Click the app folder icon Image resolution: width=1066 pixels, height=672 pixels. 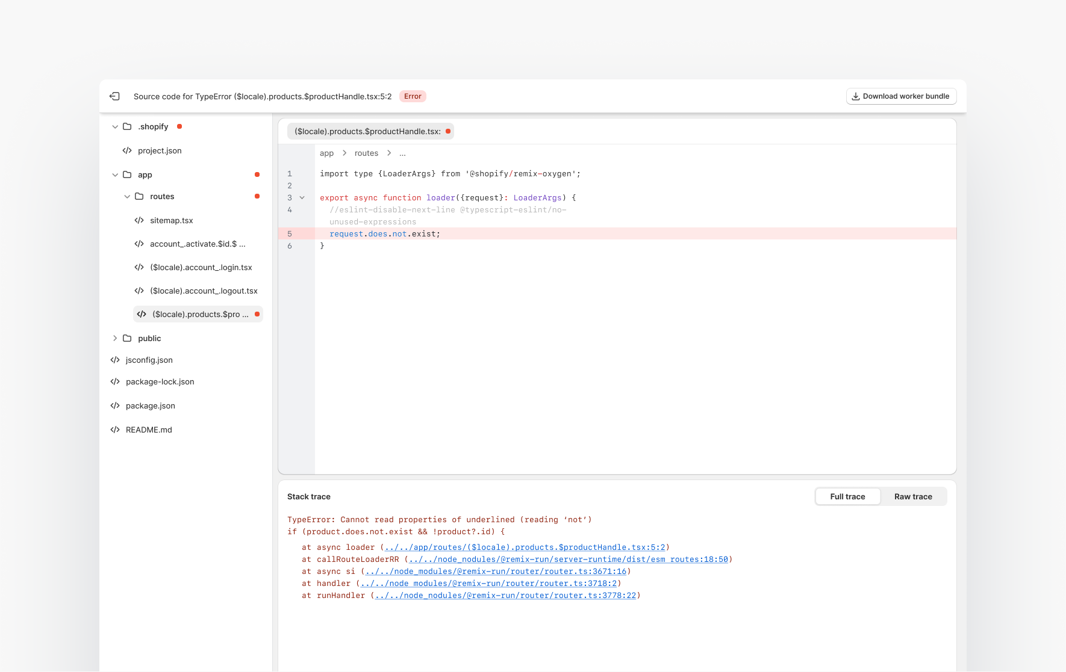pos(127,174)
